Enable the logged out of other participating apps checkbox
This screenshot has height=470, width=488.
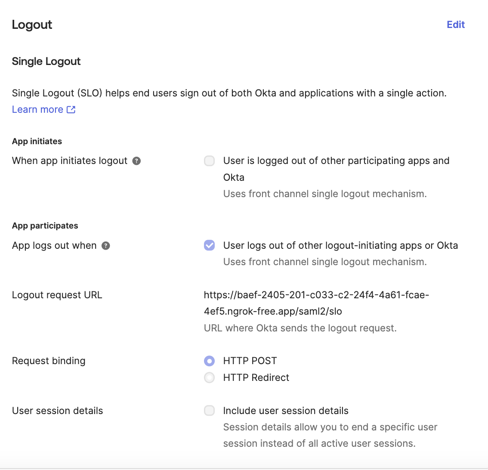[x=209, y=161]
